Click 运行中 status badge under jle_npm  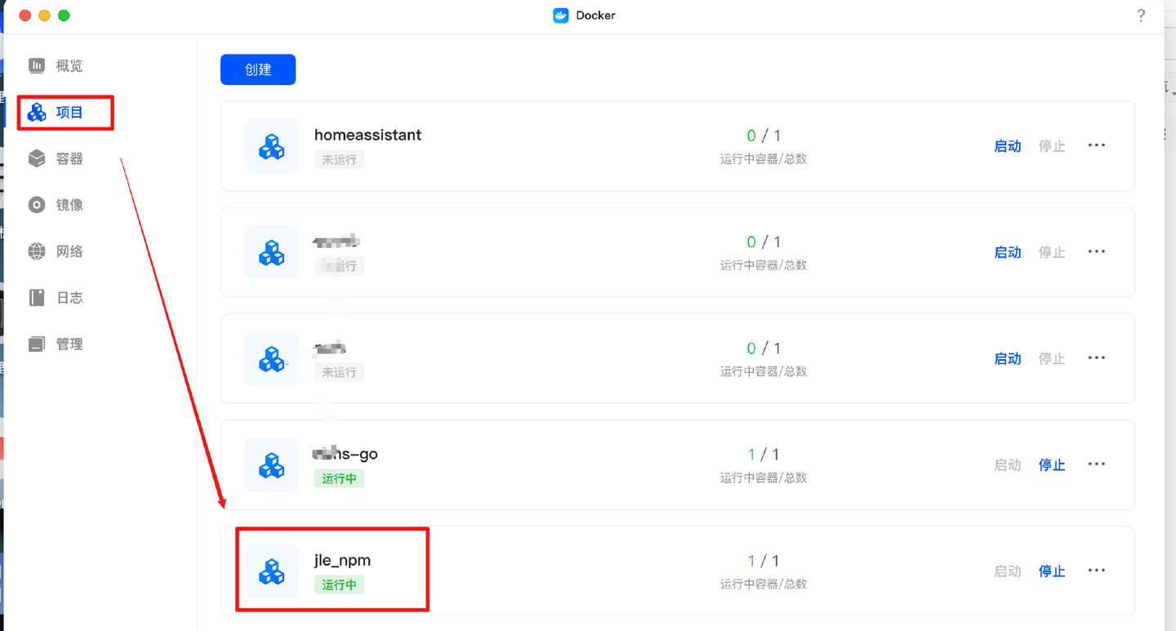point(339,585)
